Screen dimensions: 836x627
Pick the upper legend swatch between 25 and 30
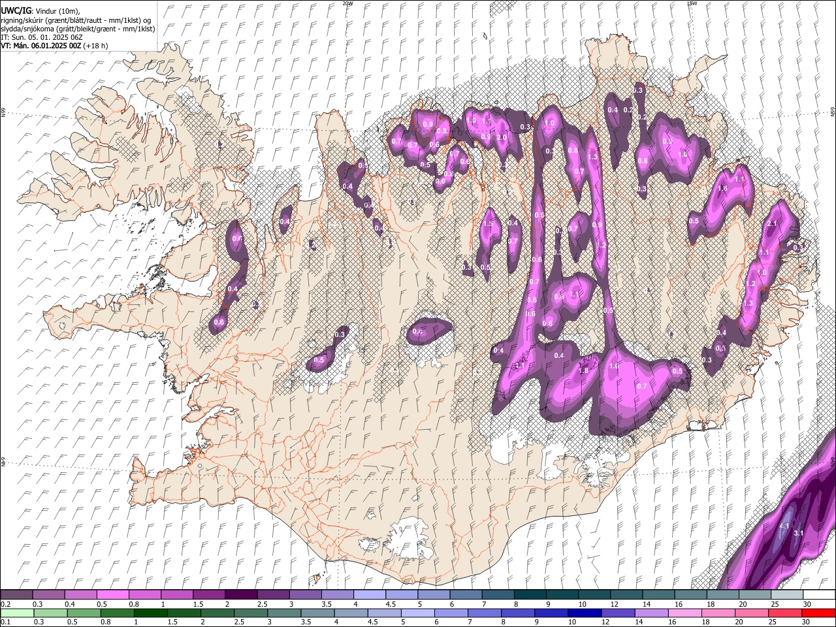coord(786,595)
